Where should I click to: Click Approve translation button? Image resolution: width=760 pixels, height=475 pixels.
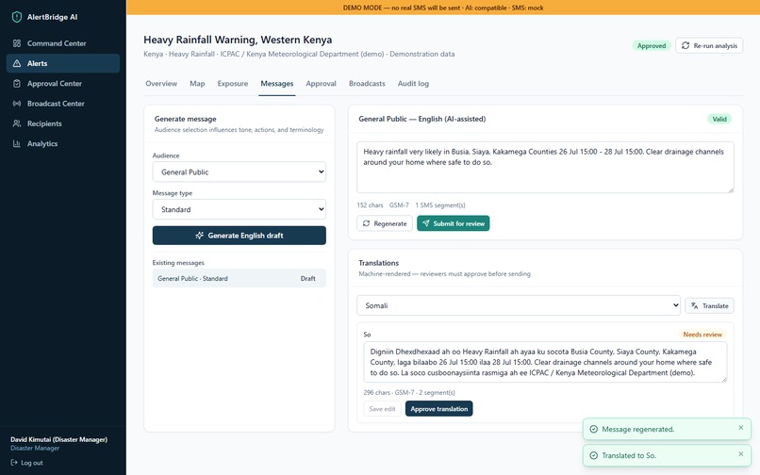[438, 409]
